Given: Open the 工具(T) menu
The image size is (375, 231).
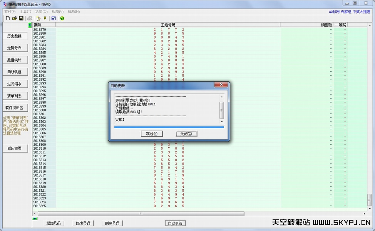Looking at the screenshot, I should (25, 12).
